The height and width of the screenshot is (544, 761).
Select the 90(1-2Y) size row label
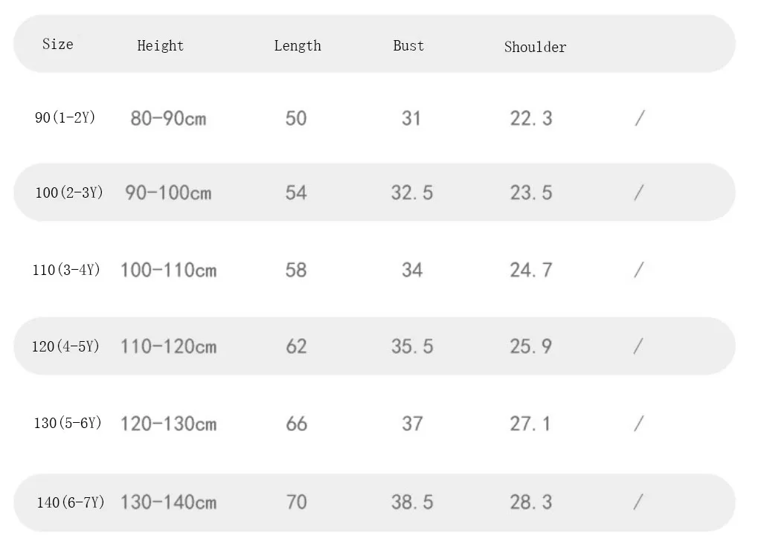65,117
